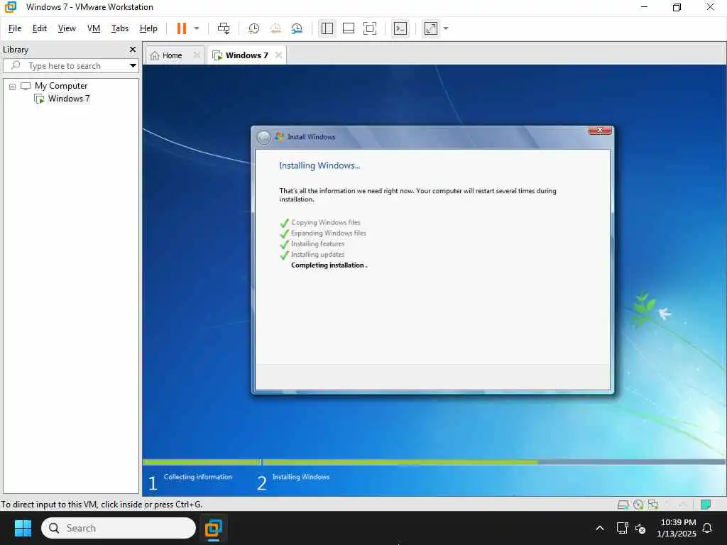Click the library search field
The height and width of the screenshot is (545, 727).
[70, 66]
